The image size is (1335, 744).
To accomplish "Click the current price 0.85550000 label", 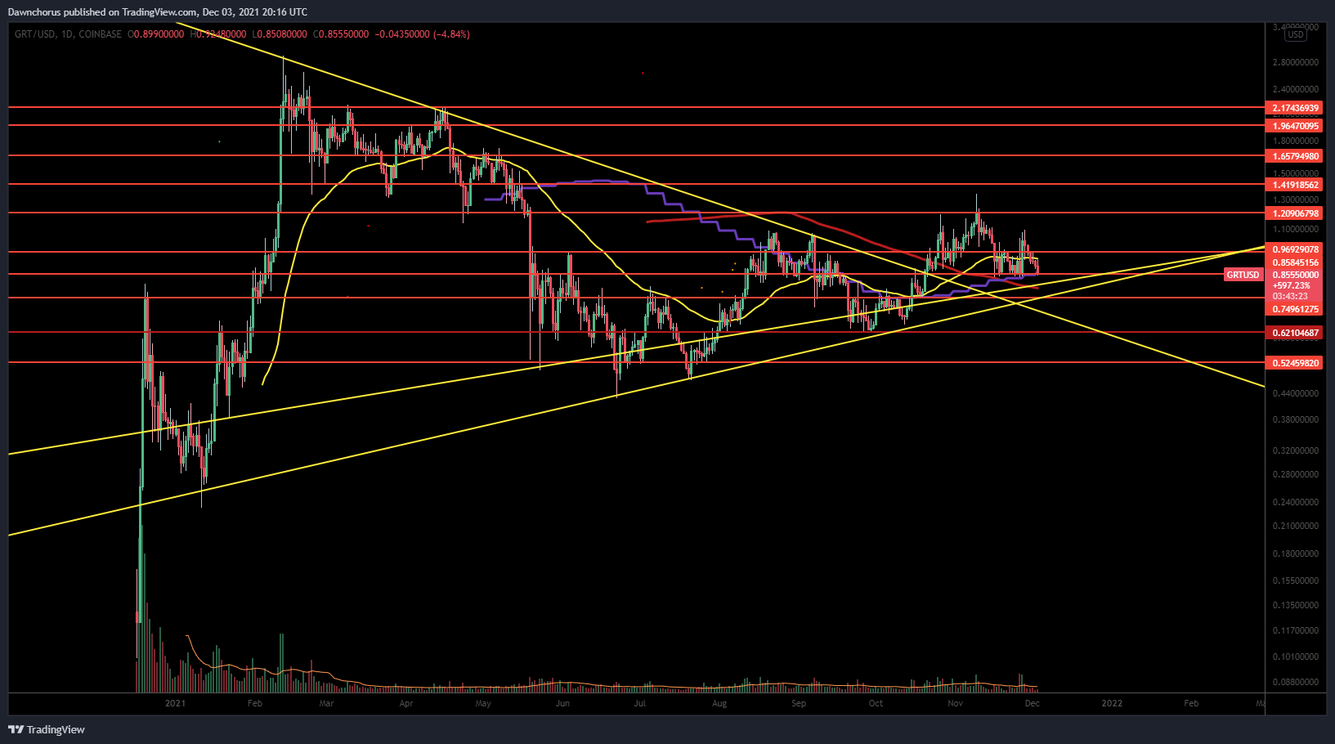I will coord(1294,275).
